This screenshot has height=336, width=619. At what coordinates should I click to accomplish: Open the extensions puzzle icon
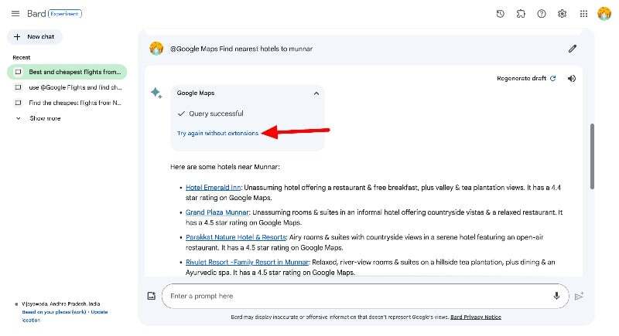click(x=521, y=14)
